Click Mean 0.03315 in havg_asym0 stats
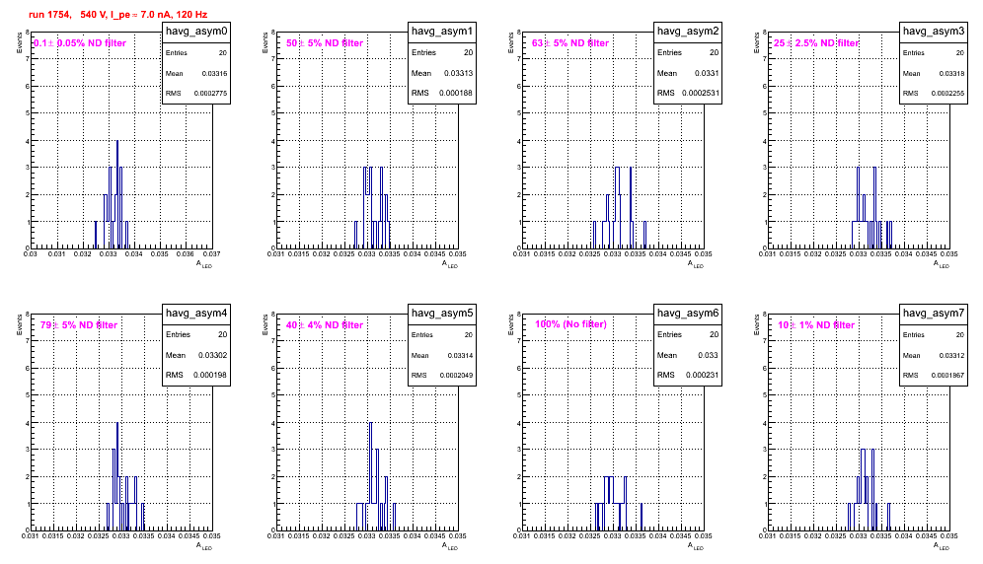Image resolution: width=983 pixels, height=564 pixels. pyautogui.click(x=196, y=73)
